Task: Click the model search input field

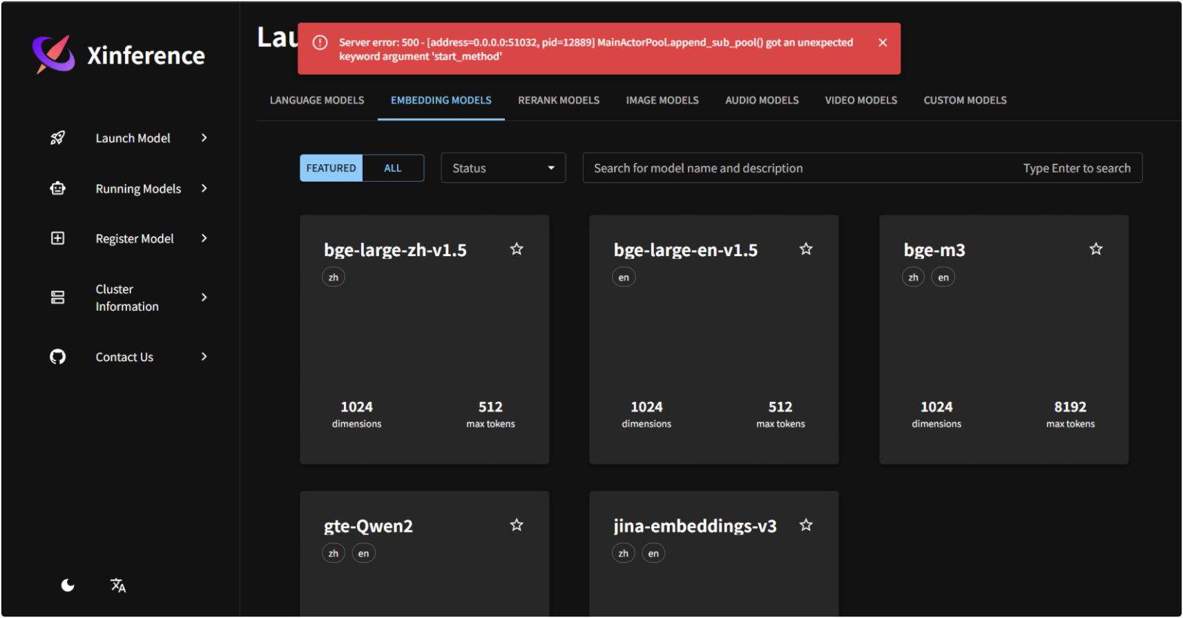Action: [x=863, y=168]
